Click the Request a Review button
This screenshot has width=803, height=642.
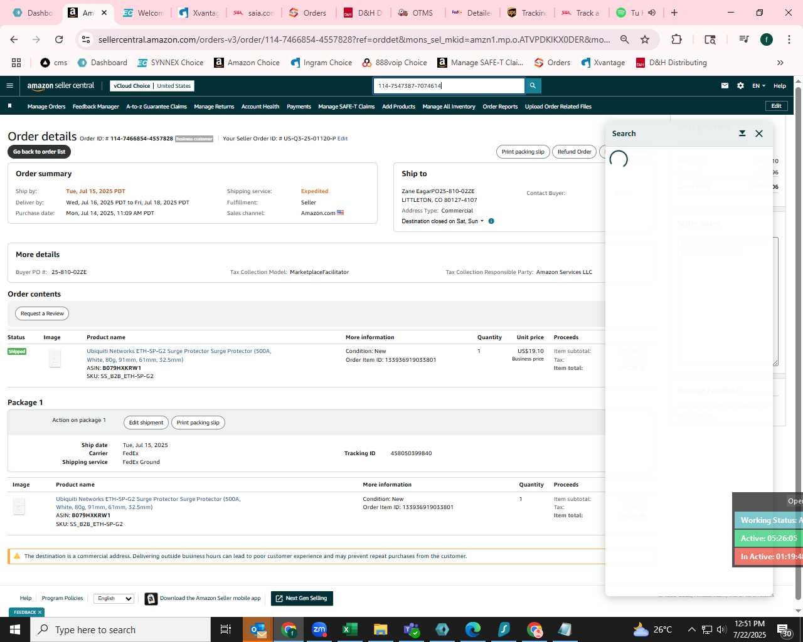(x=42, y=313)
